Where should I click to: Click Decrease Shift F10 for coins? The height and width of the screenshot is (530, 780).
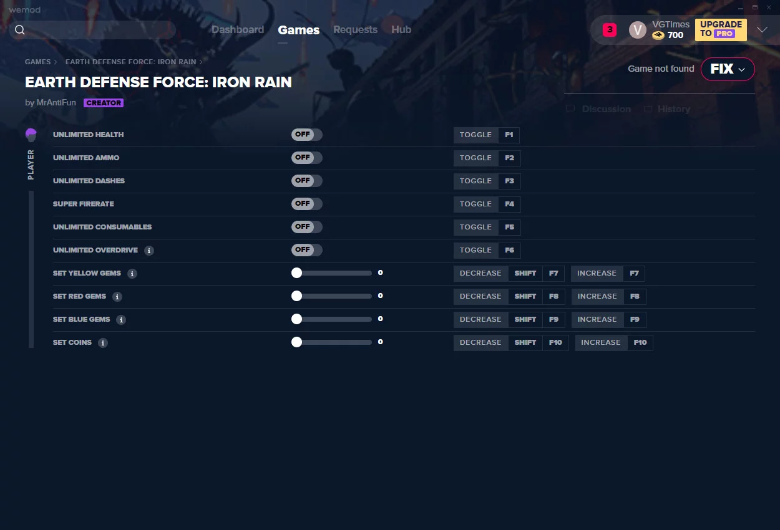tap(511, 343)
